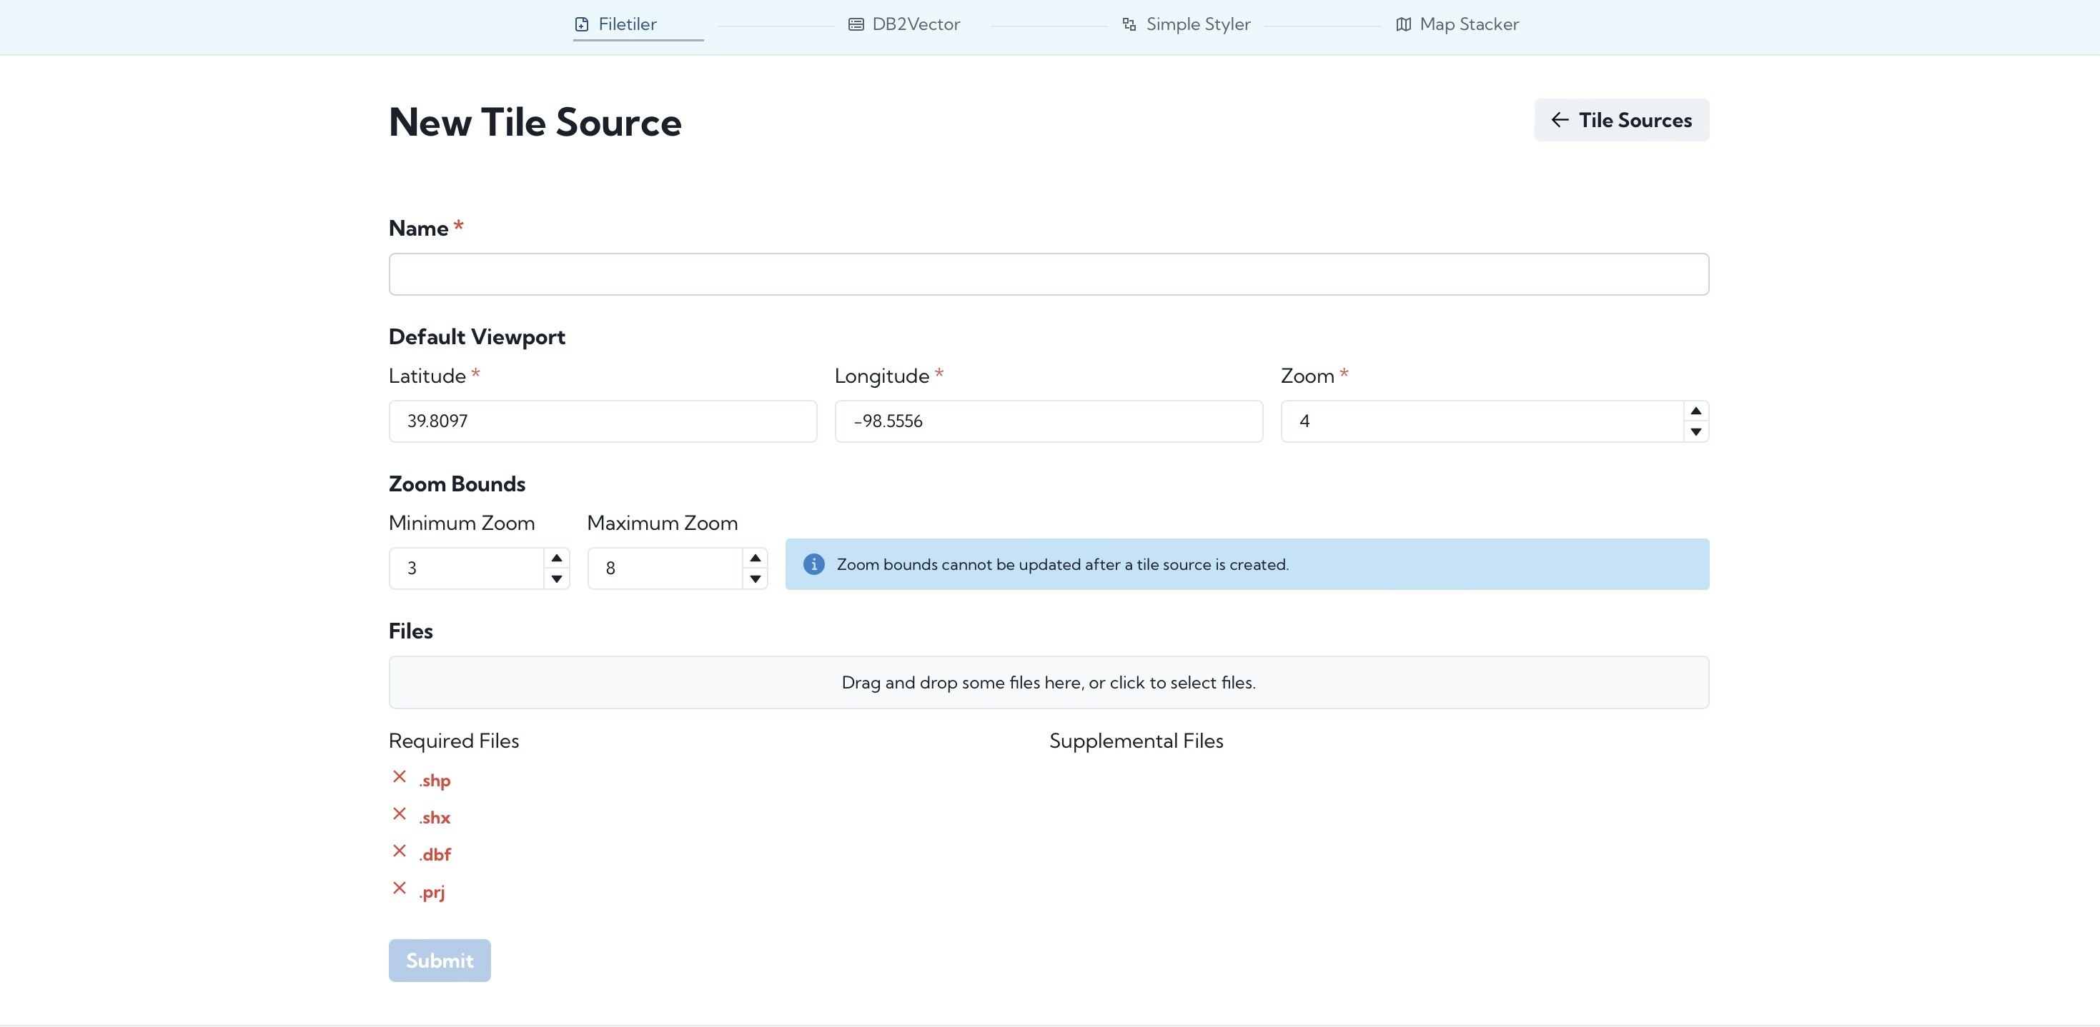2100x1027 pixels.
Task: Click the file drop zone to select files
Action: click(x=1049, y=683)
